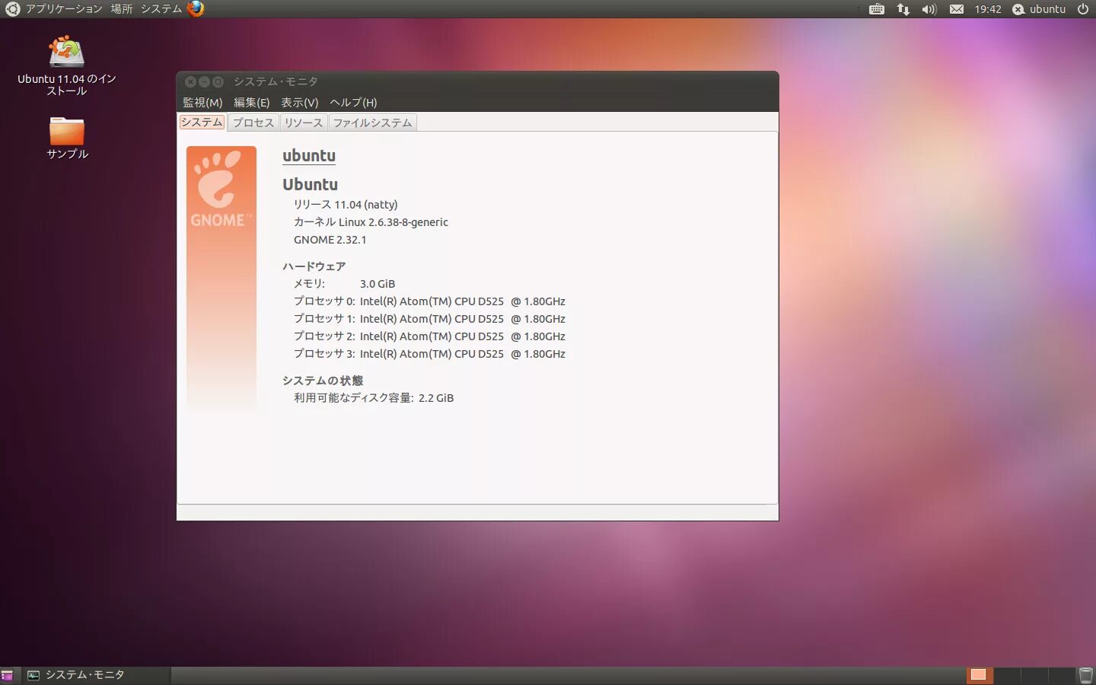Click the プロセッサ 1 row

click(x=429, y=319)
